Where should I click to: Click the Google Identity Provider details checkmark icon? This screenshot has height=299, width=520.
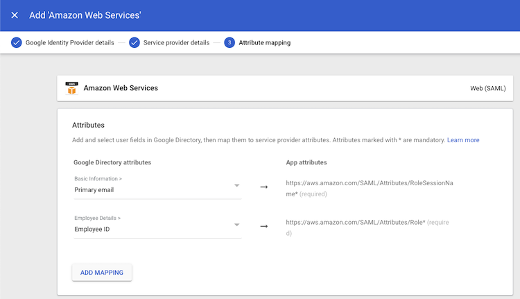click(16, 42)
